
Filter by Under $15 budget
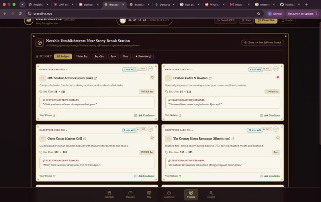pos(82,56)
